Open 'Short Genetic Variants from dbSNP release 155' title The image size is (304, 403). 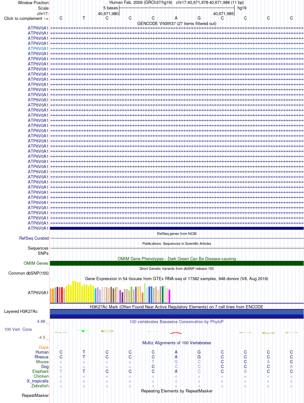coord(177,269)
